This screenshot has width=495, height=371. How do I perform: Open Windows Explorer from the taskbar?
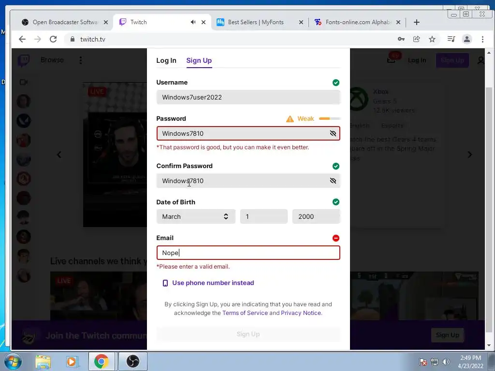43,361
